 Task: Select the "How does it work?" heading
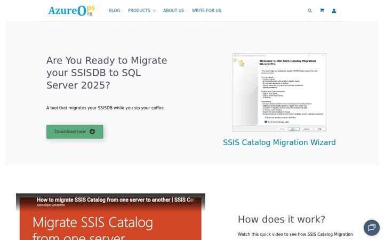pos(282,219)
